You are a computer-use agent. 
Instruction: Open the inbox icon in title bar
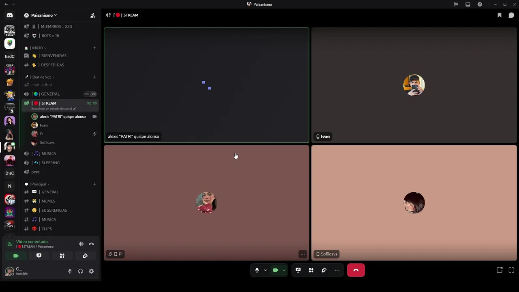coord(468,4)
